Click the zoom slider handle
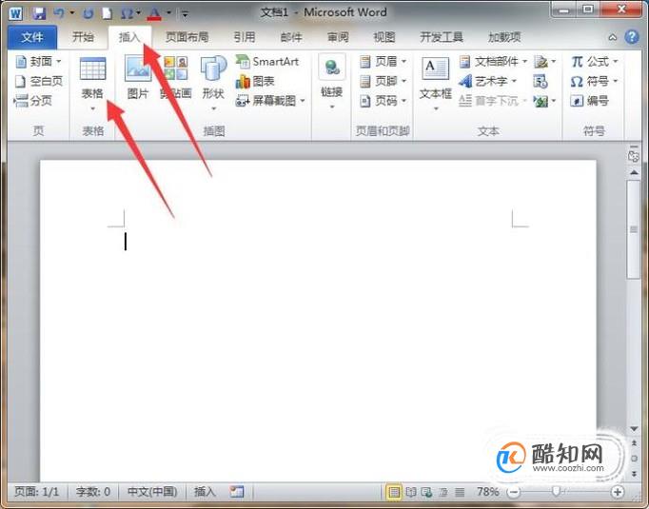This screenshot has width=649, height=509. (556, 491)
